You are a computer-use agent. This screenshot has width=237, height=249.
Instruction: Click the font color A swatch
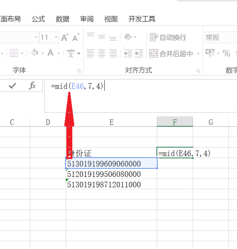50,53
